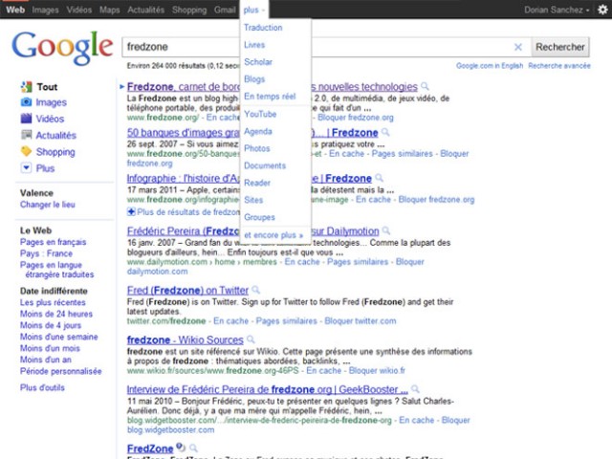Open Gmail from the top bar
612x459 pixels.
point(225,10)
